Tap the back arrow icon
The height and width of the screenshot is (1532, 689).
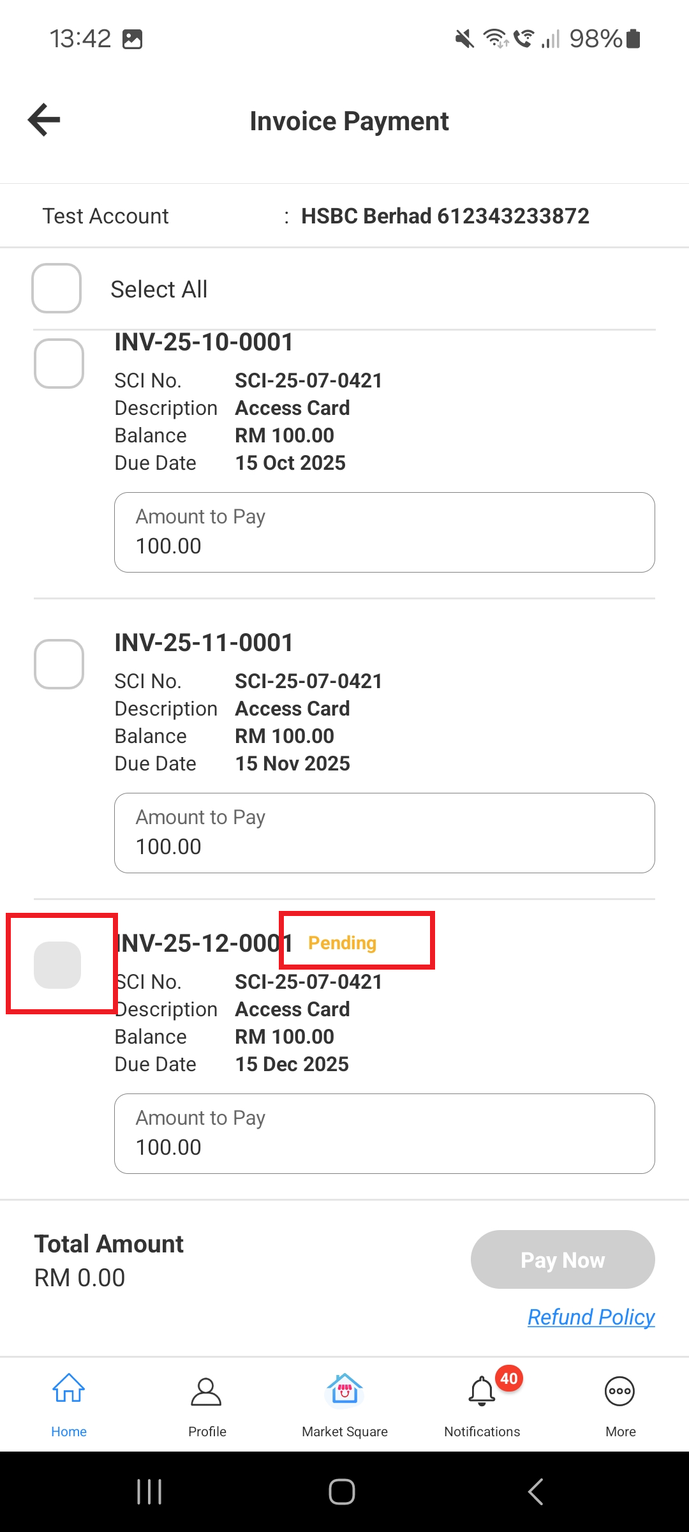44,120
